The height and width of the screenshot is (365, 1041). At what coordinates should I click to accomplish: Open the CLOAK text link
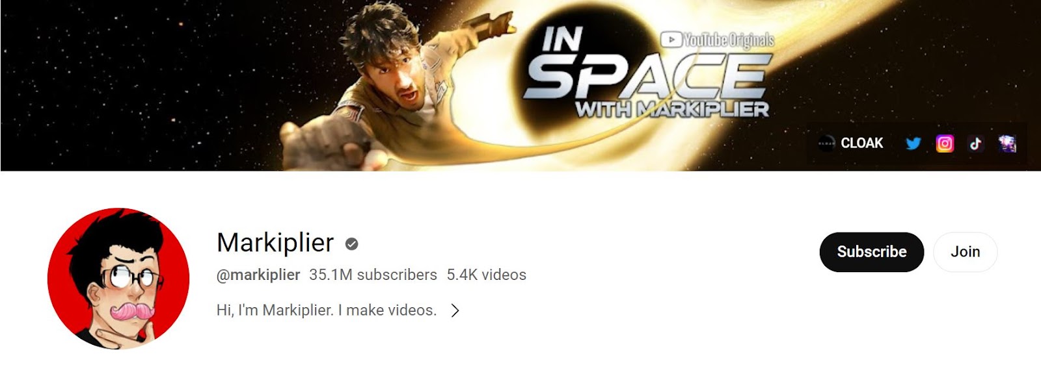(x=861, y=144)
